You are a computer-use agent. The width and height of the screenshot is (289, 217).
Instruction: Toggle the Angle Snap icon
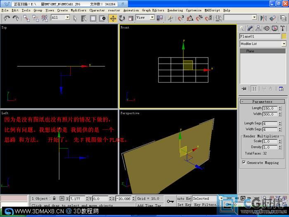[190, 18]
